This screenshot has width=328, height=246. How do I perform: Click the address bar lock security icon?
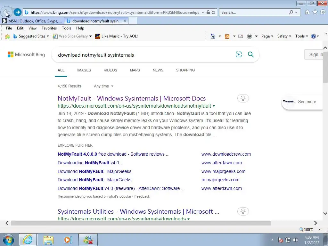click(x=208, y=12)
